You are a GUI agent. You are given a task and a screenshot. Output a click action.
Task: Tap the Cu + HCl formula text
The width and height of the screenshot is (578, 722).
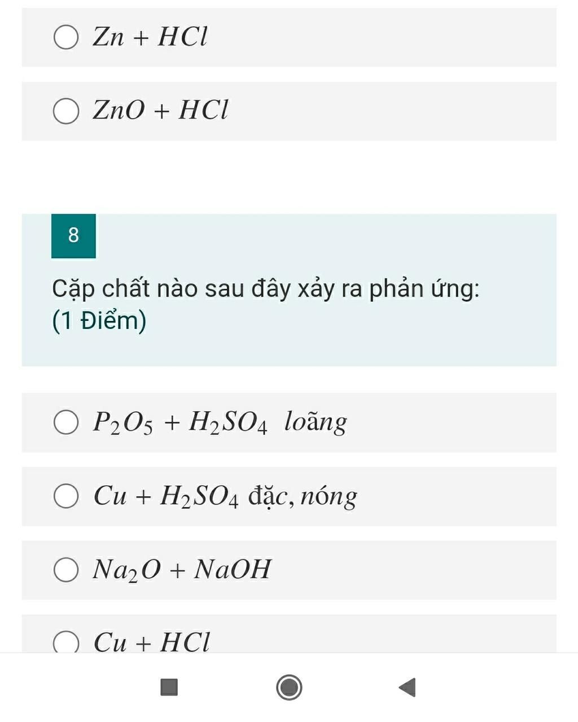[151, 642]
